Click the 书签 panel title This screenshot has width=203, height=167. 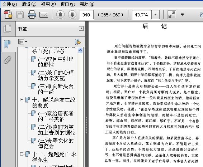tap(22, 29)
